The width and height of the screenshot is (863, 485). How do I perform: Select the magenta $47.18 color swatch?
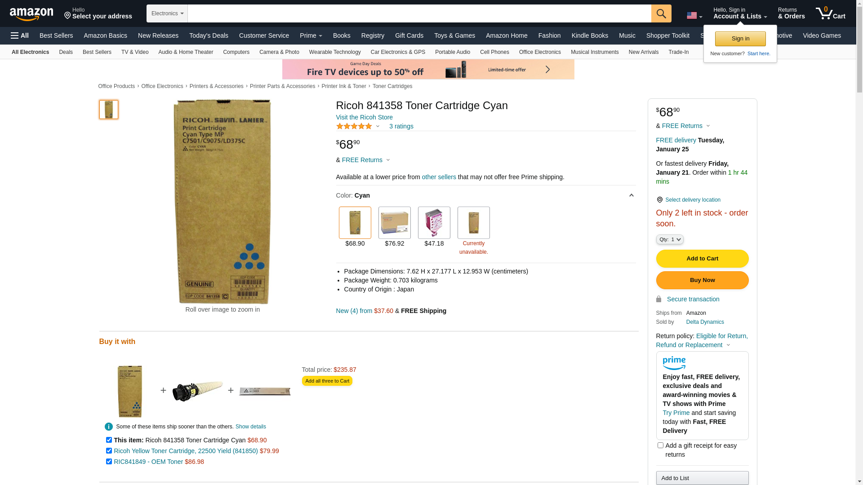pyautogui.click(x=434, y=223)
